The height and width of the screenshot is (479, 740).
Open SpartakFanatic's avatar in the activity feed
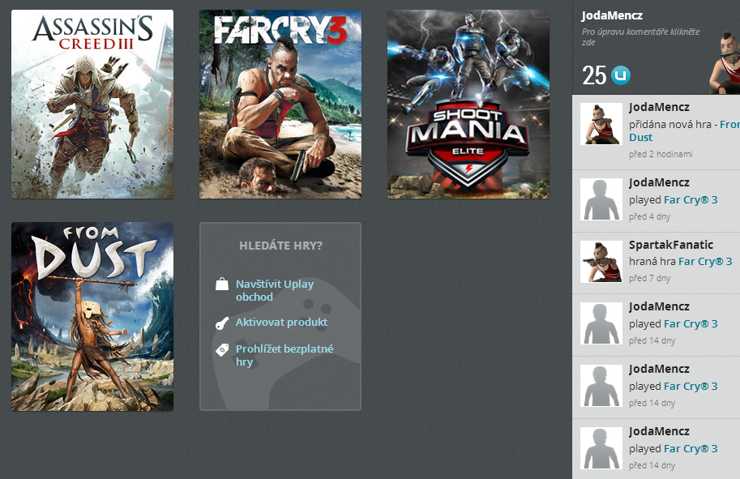(601, 261)
